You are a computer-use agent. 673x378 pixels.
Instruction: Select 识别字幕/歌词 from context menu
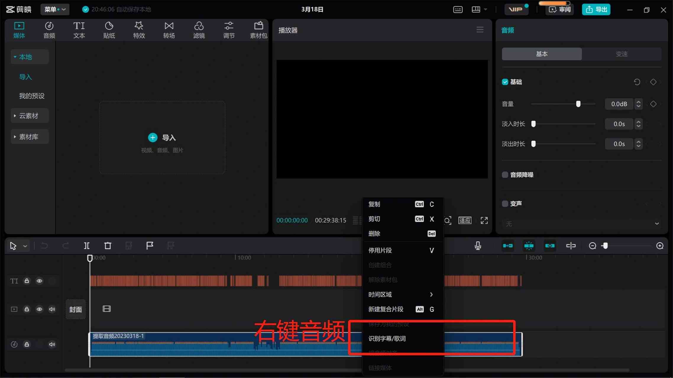[x=387, y=338]
